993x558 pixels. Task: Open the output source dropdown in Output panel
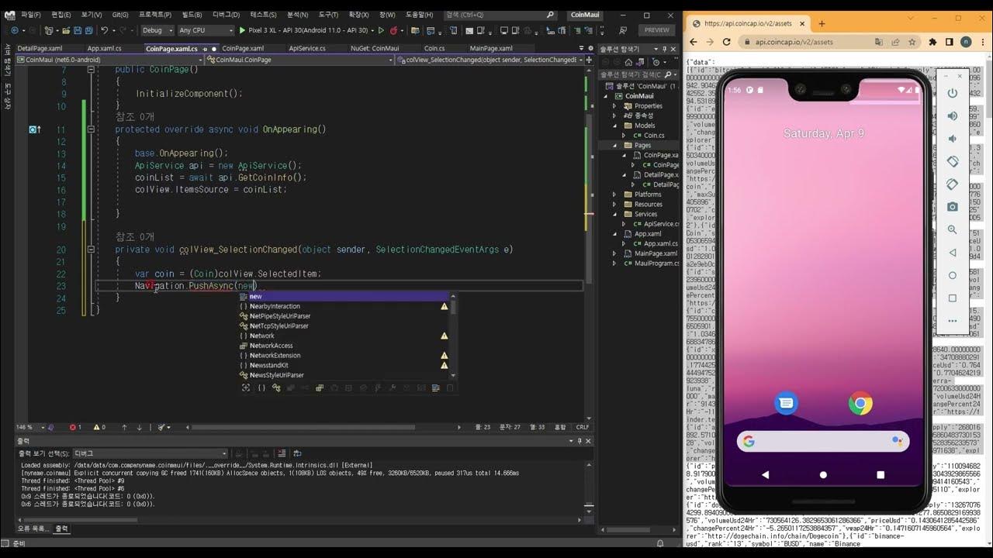pyautogui.click(x=150, y=453)
